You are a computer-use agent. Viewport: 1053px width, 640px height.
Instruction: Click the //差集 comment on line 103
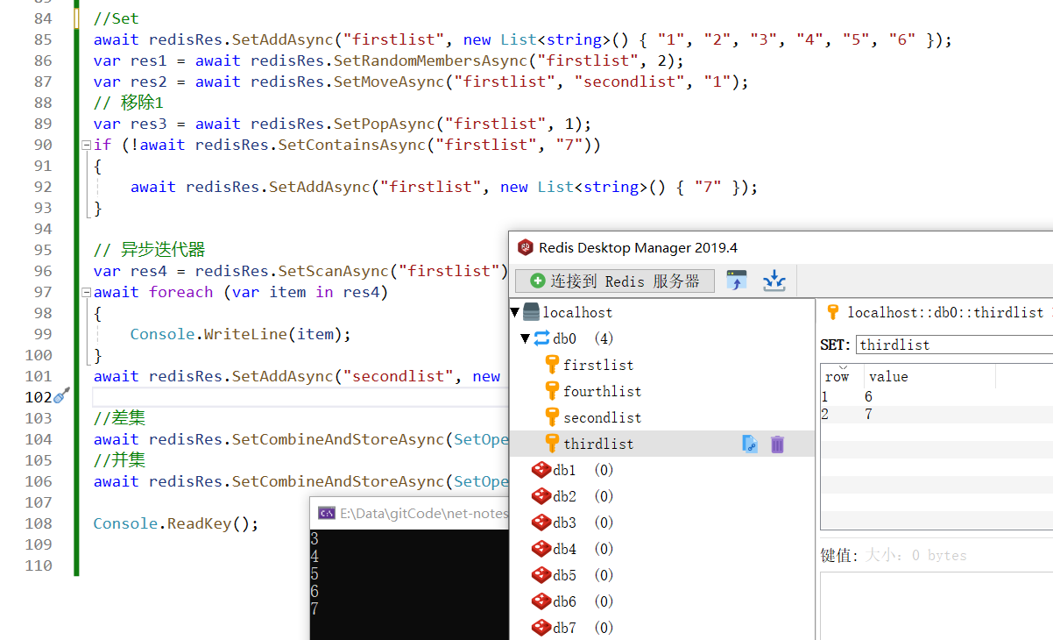[x=119, y=418]
